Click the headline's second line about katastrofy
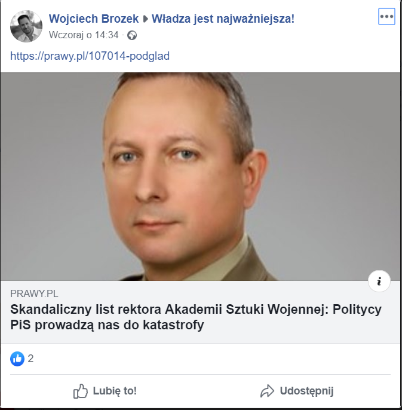402x410 pixels. click(107, 325)
